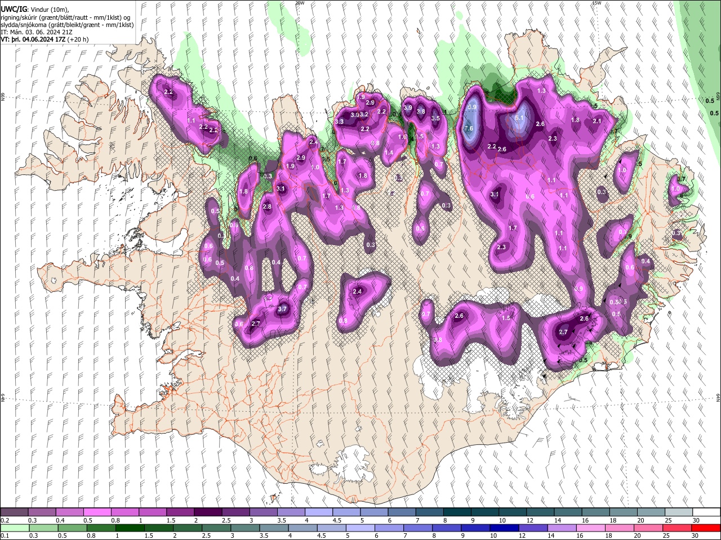Click the 'slydda/snjókoma' legend description line
721x540 pixels.
(x=67, y=25)
